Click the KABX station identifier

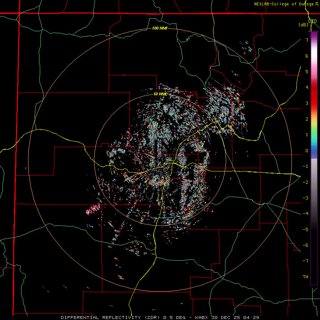point(202,318)
